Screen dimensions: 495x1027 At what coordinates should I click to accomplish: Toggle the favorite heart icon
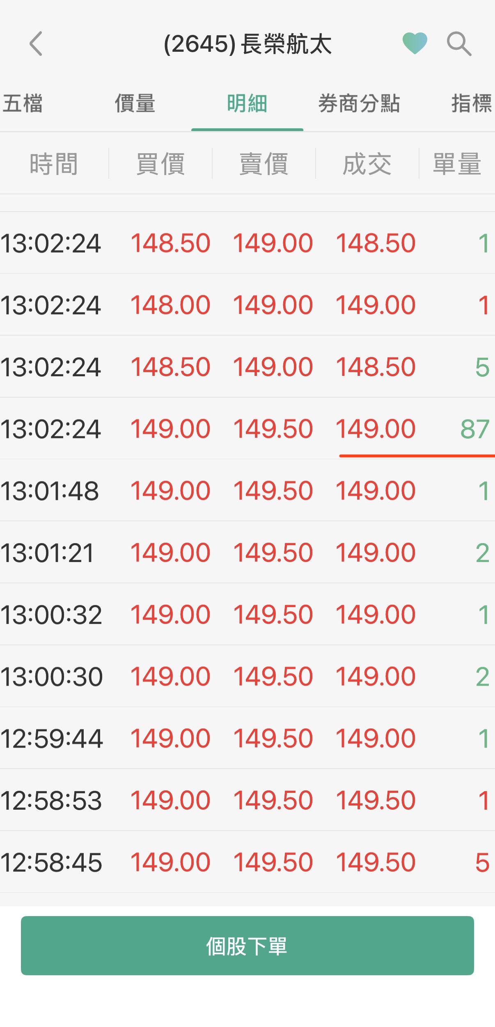point(415,43)
